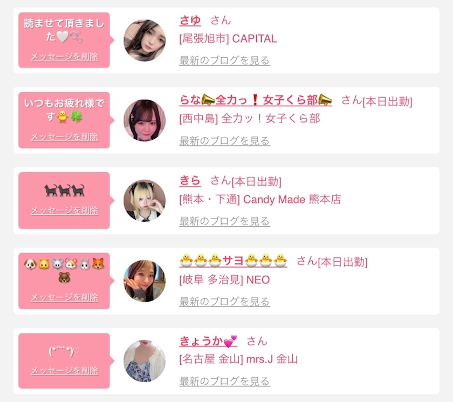The image size is (453, 402).
Task: Delete the three black cats message
Action: pyautogui.click(x=64, y=210)
